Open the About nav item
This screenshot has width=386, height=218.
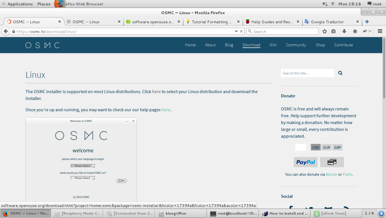coord(210,45)
